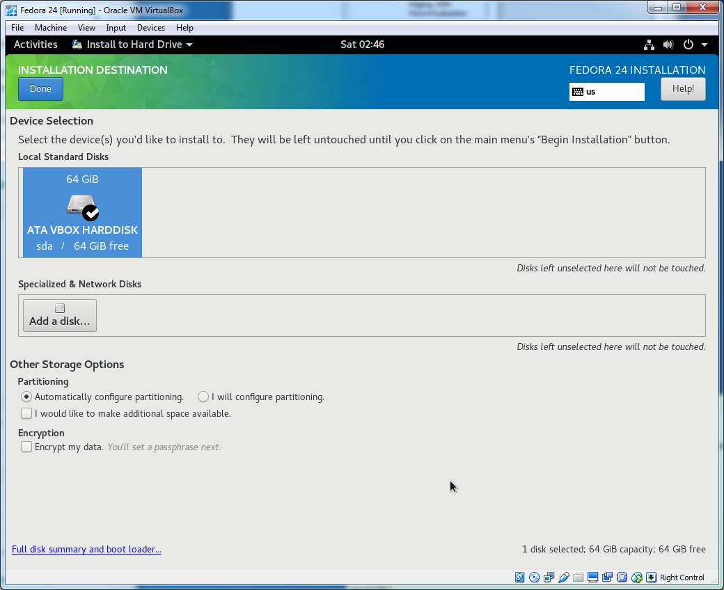724x590 pixels.
Task: Click the USB devices status icon
Action: (x=564, y=577)
